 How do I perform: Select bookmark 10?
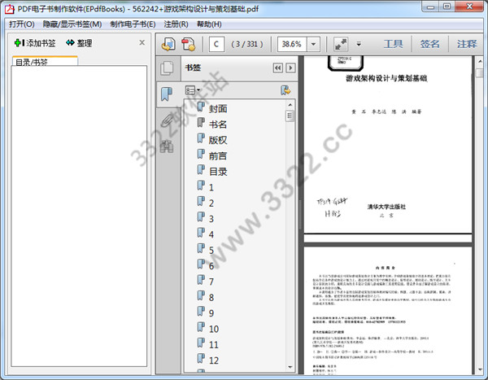pos(214,329)
